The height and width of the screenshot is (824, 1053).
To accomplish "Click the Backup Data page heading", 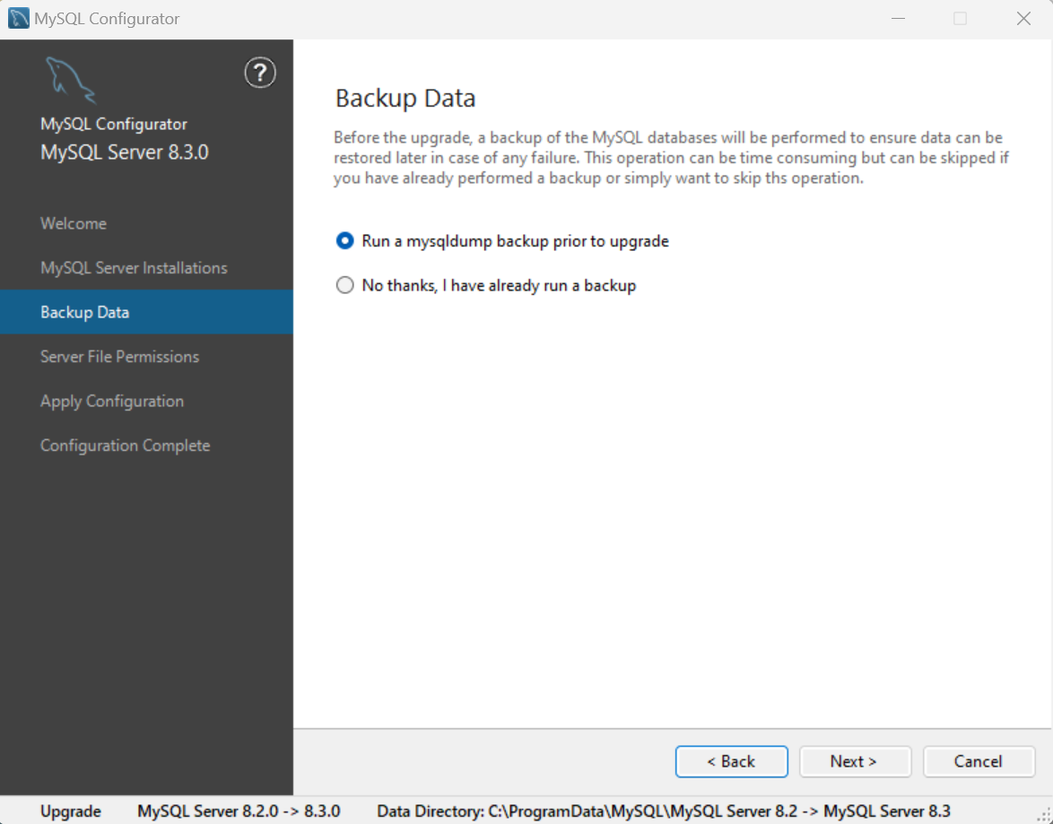I will click(405, 98).
